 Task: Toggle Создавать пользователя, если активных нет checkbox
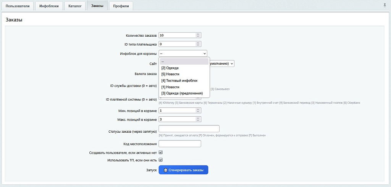(x=161, y=152)
